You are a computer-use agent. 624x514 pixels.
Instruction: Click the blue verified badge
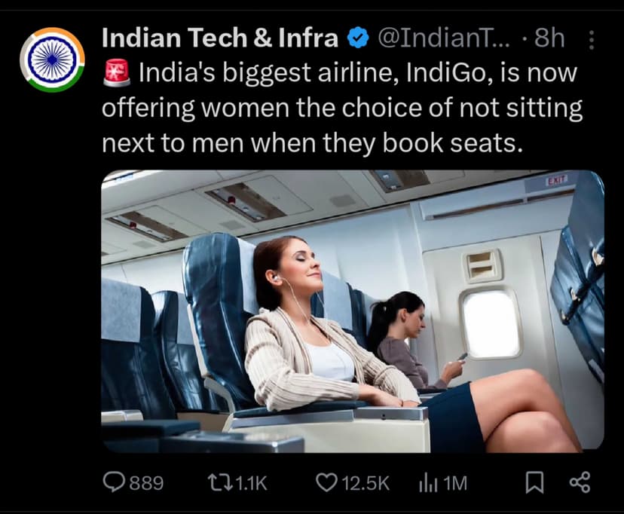358,38
